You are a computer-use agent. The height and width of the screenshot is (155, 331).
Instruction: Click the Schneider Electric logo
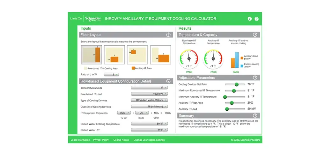(x=93, y=19)
